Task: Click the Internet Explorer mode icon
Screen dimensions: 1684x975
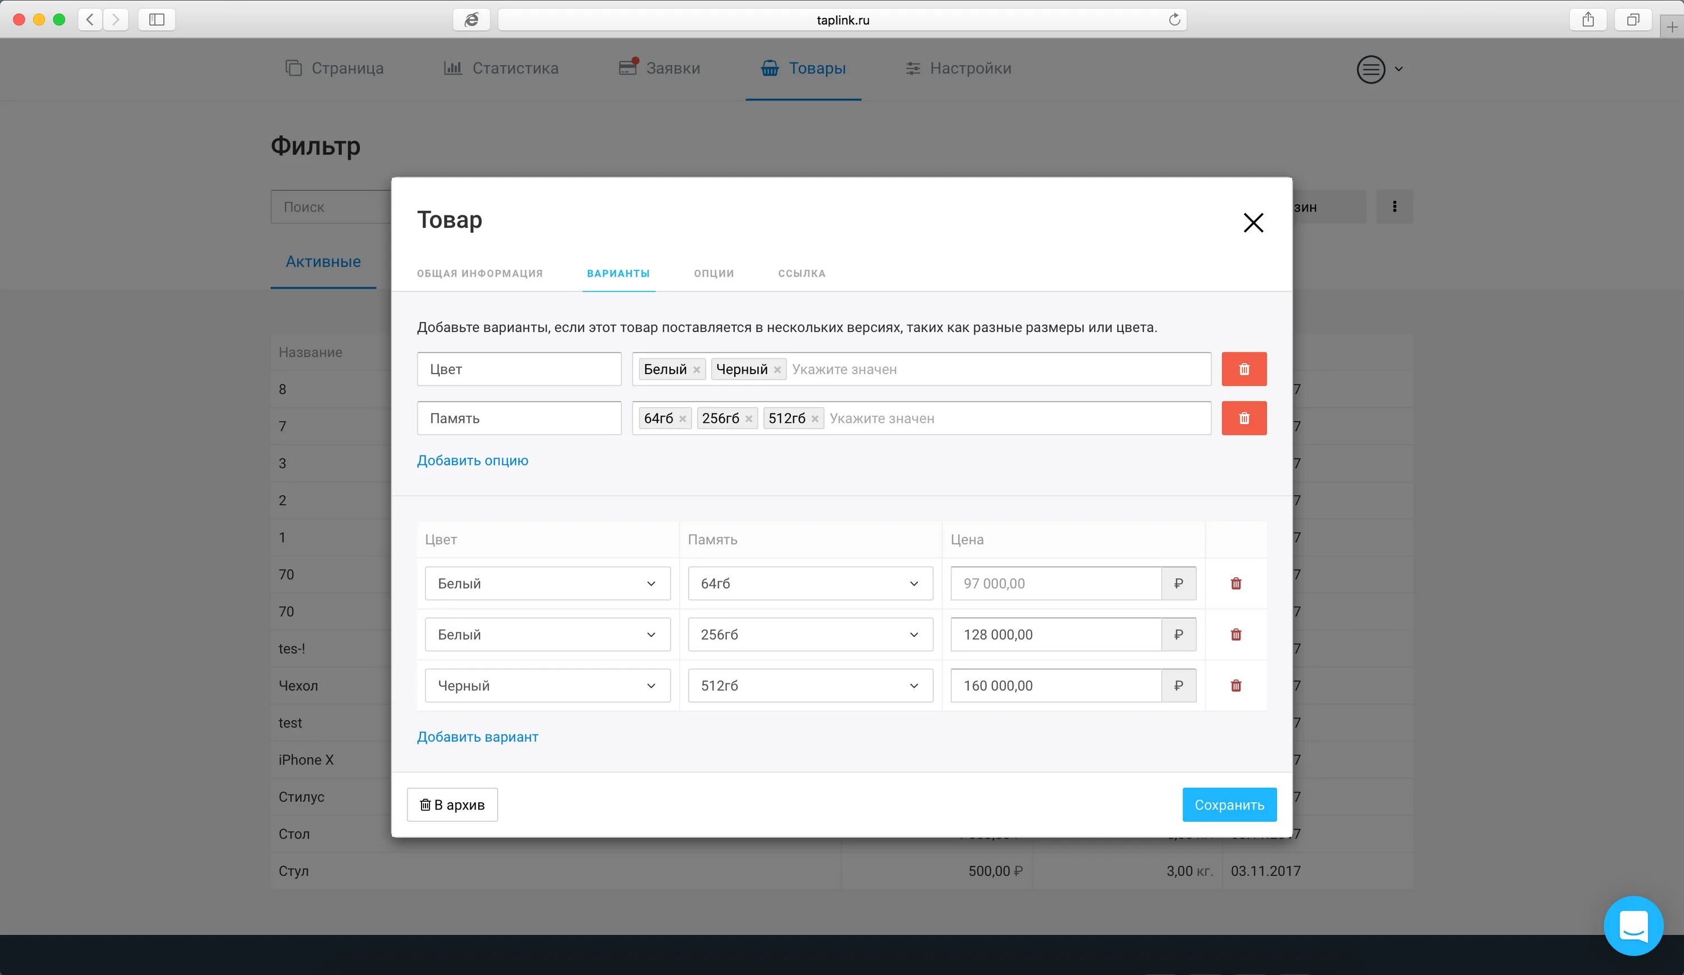Action: [x=471, y=20]
